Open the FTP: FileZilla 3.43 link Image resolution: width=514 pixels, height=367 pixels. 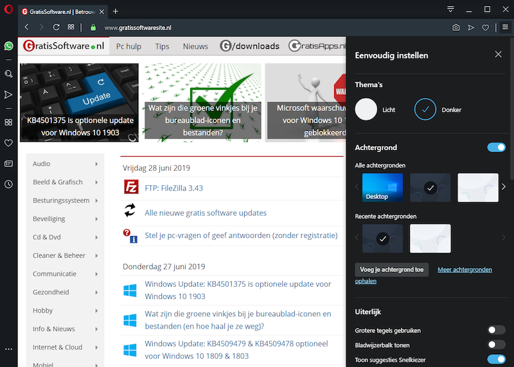(x=173, y=188)
